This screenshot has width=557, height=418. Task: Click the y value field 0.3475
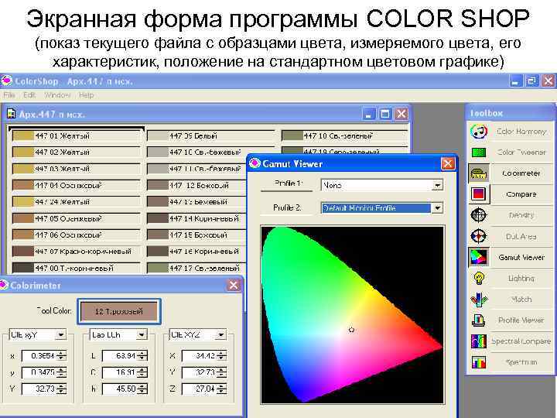coord(39,372)
